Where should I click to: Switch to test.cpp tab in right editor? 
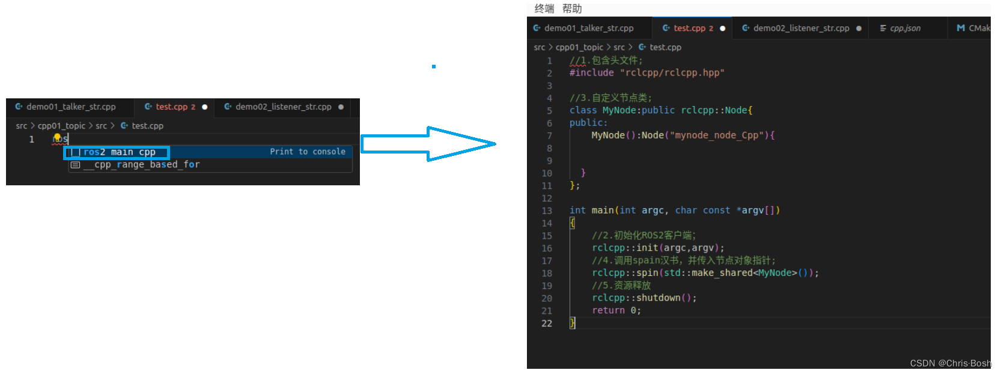click(693, 28)
